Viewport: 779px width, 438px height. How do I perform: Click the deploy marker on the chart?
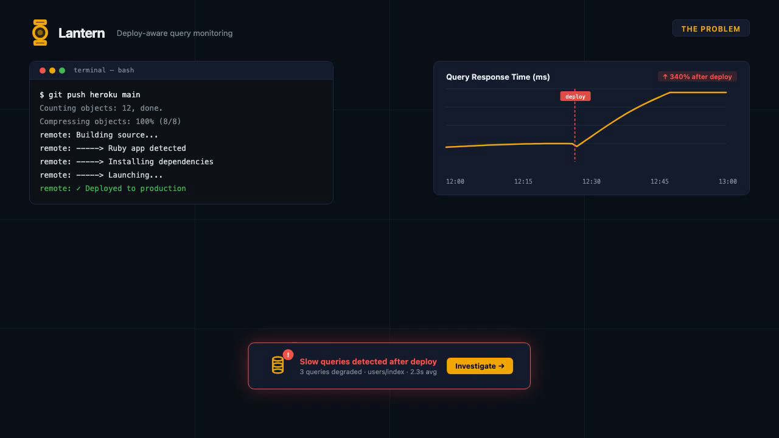[x=575, y=96]
